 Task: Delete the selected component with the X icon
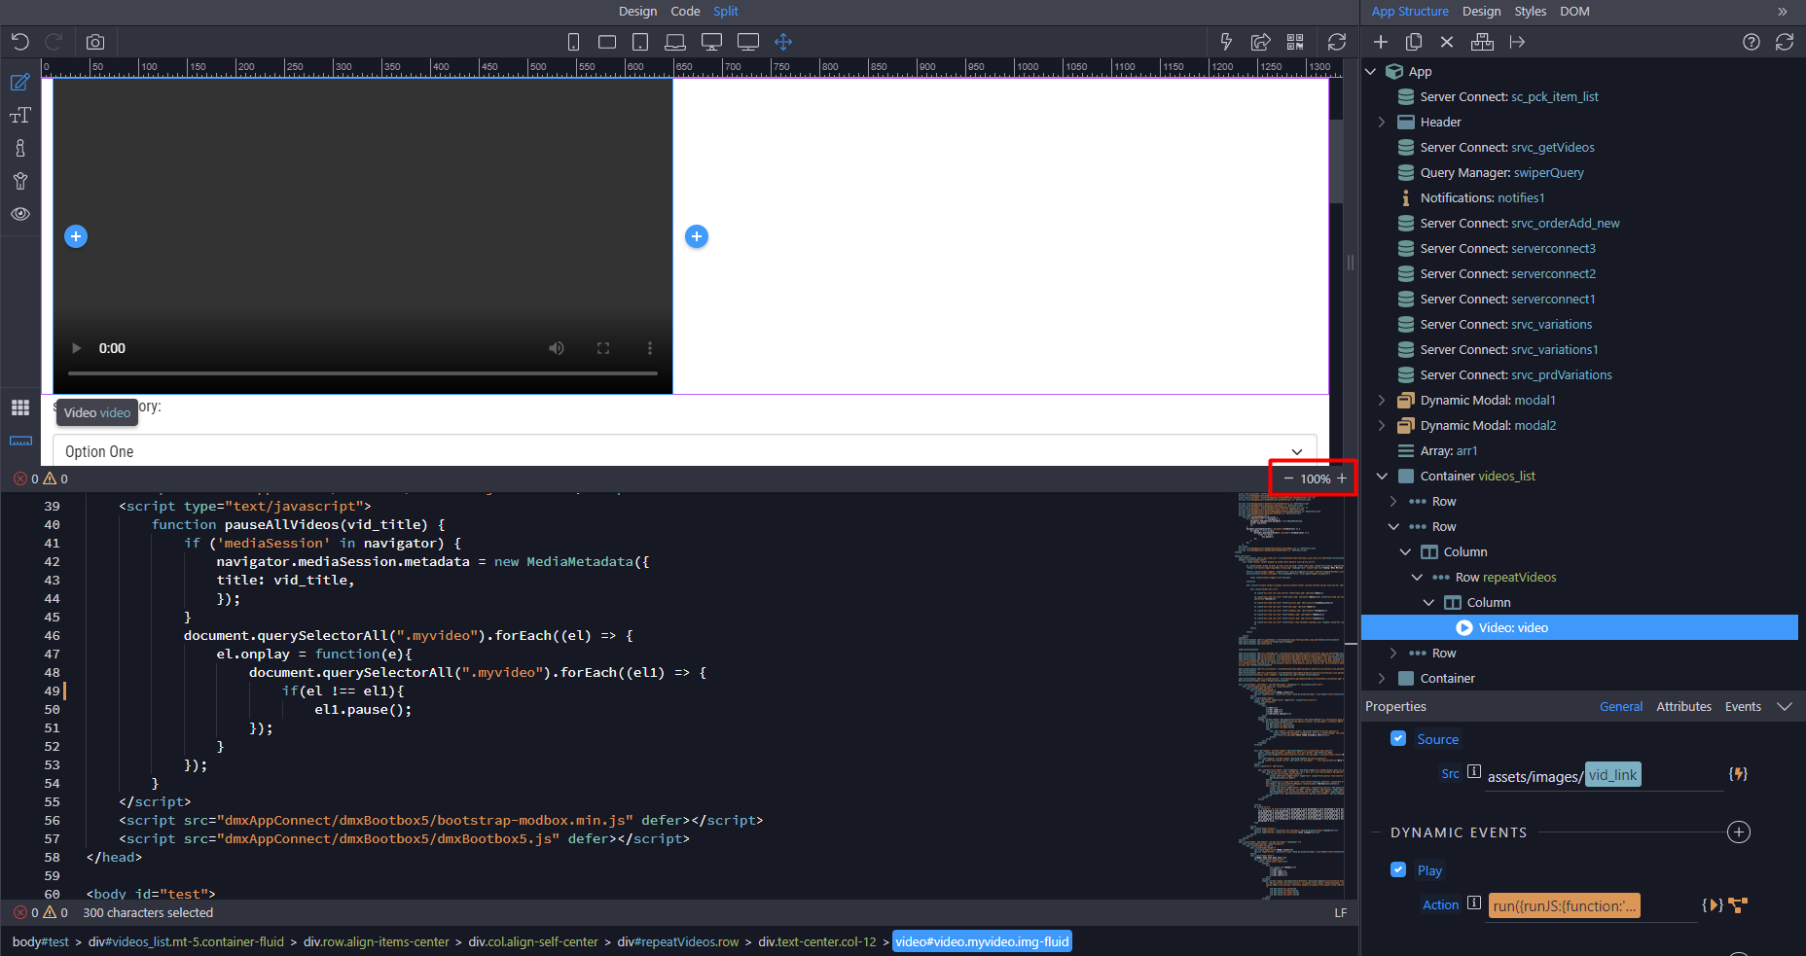click(x=1447, y=42)
